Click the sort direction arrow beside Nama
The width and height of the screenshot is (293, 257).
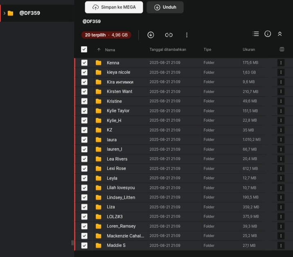[x=99, y=50]
